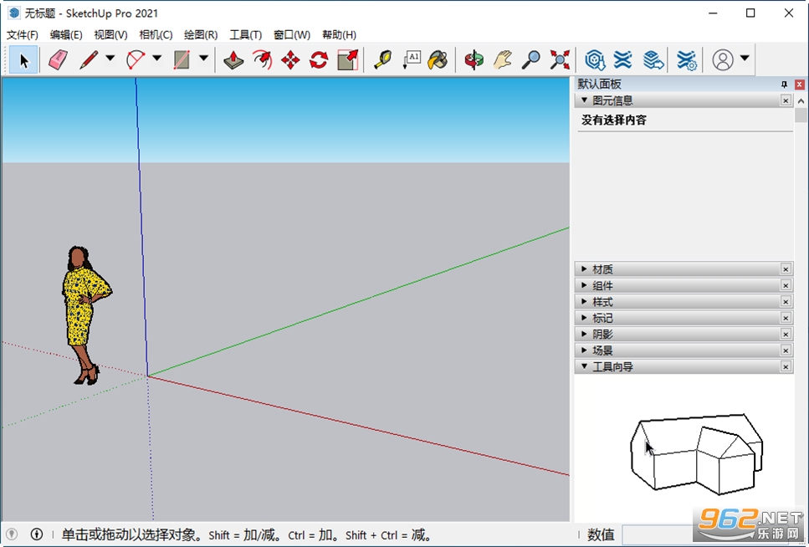Select the Paint Bucket tool
Image resolution: width=809 pixels, height=547 pixels.
pyautogui.click(x=438, y=60)
